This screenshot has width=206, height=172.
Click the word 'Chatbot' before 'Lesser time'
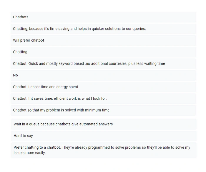(20, 87)
